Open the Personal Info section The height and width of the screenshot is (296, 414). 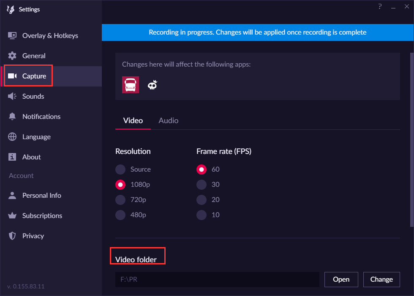41,195
